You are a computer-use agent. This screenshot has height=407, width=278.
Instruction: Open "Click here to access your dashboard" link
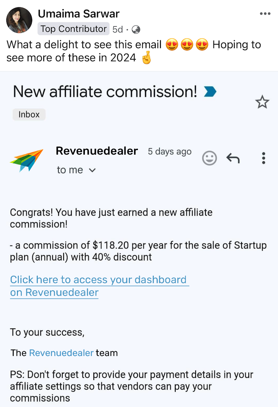point(98,280)
